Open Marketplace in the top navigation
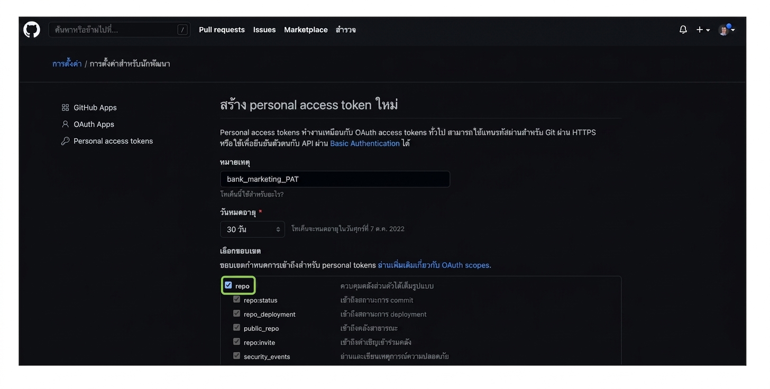This screenshot has height=389, width=770. (306, 30)
